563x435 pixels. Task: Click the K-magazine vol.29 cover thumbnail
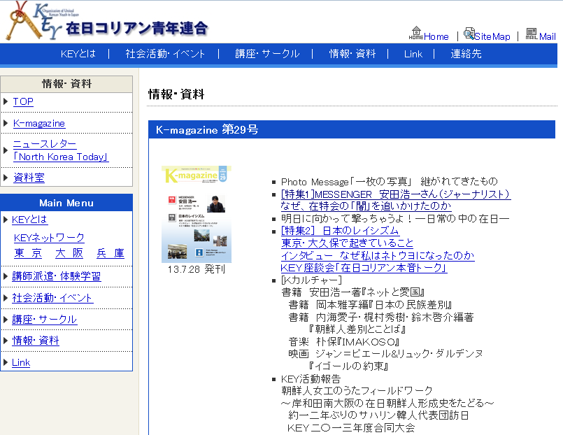tap(197, 214)
